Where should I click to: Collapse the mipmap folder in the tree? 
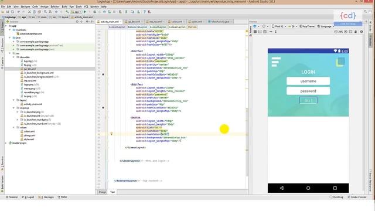pos(13,108)
